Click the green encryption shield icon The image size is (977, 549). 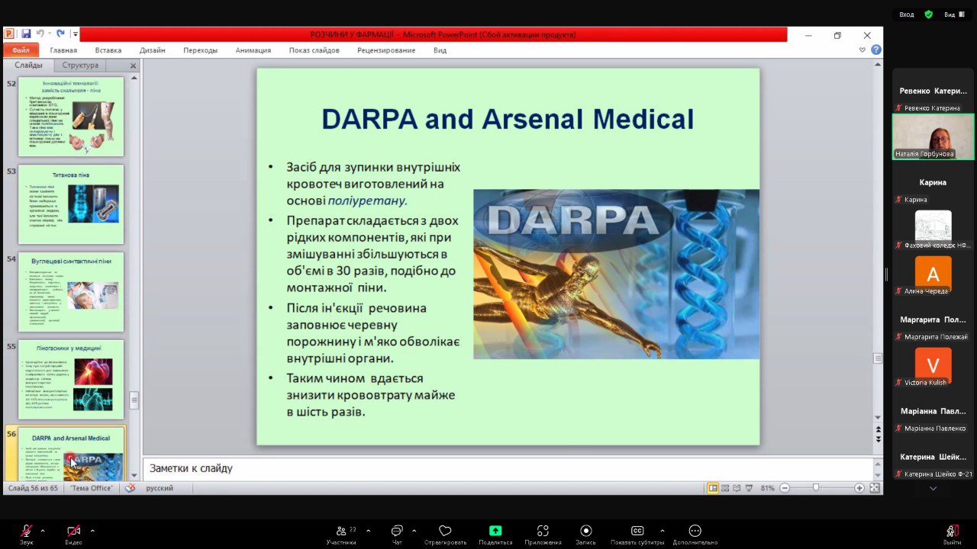(928, 14)
